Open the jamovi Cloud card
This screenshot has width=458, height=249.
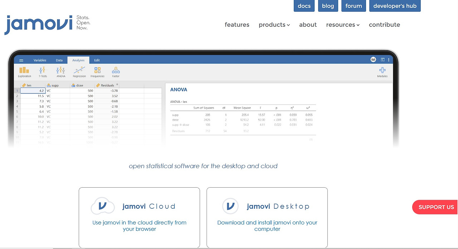tap(139, 218)
